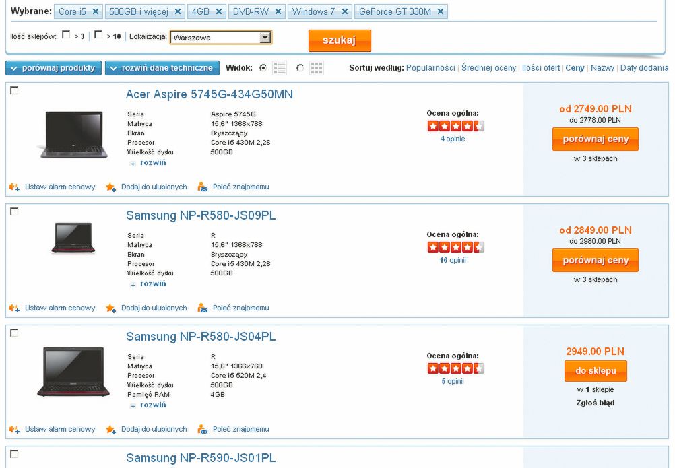The width and height of the screenshot is (675, 468).
Task: Click star rating of Samsung NP-R580-JS04PL
Action: pyautogui.click(x=455, y=368)
